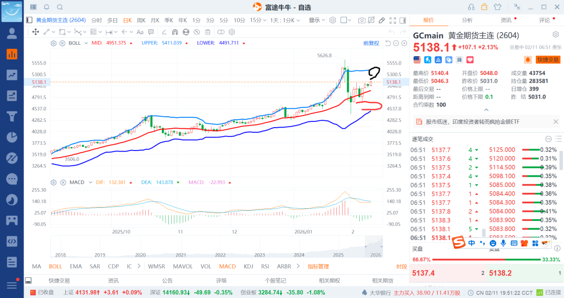Zoom out the chart with minus circle

point(396,43)
